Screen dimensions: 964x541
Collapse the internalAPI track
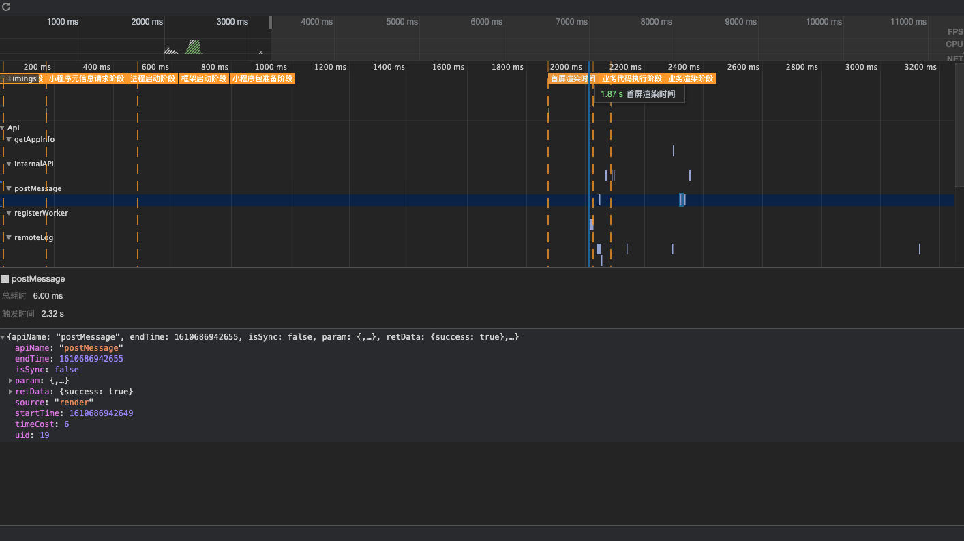coord(9,164)
